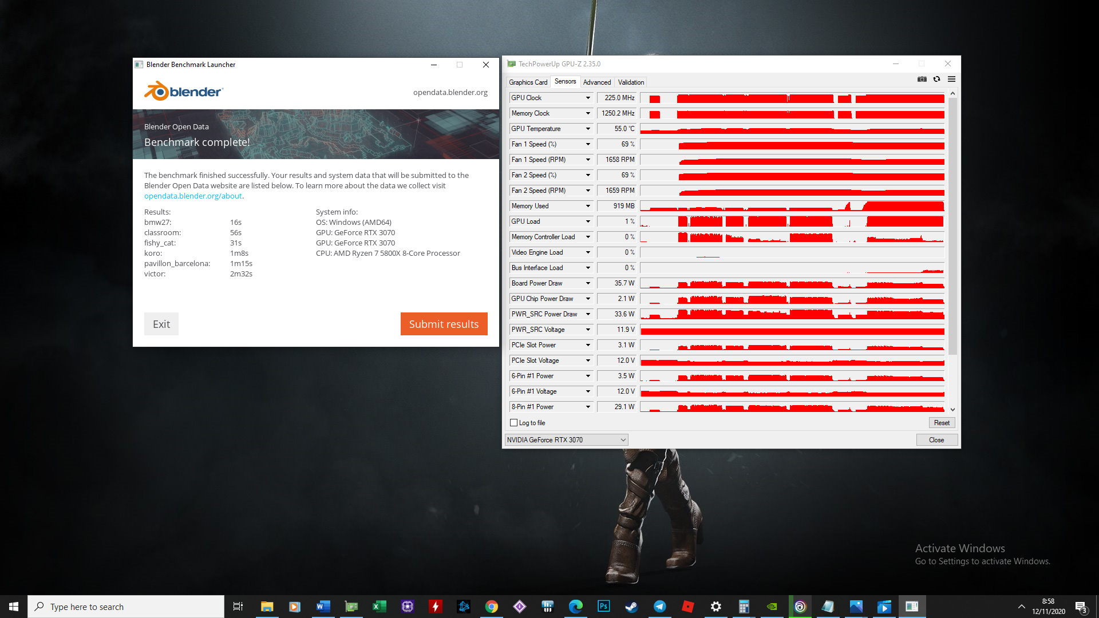This screenshot has height=618, width=1099.
Task: Click the Blender logo in the launcher
Action: (183, 91)
